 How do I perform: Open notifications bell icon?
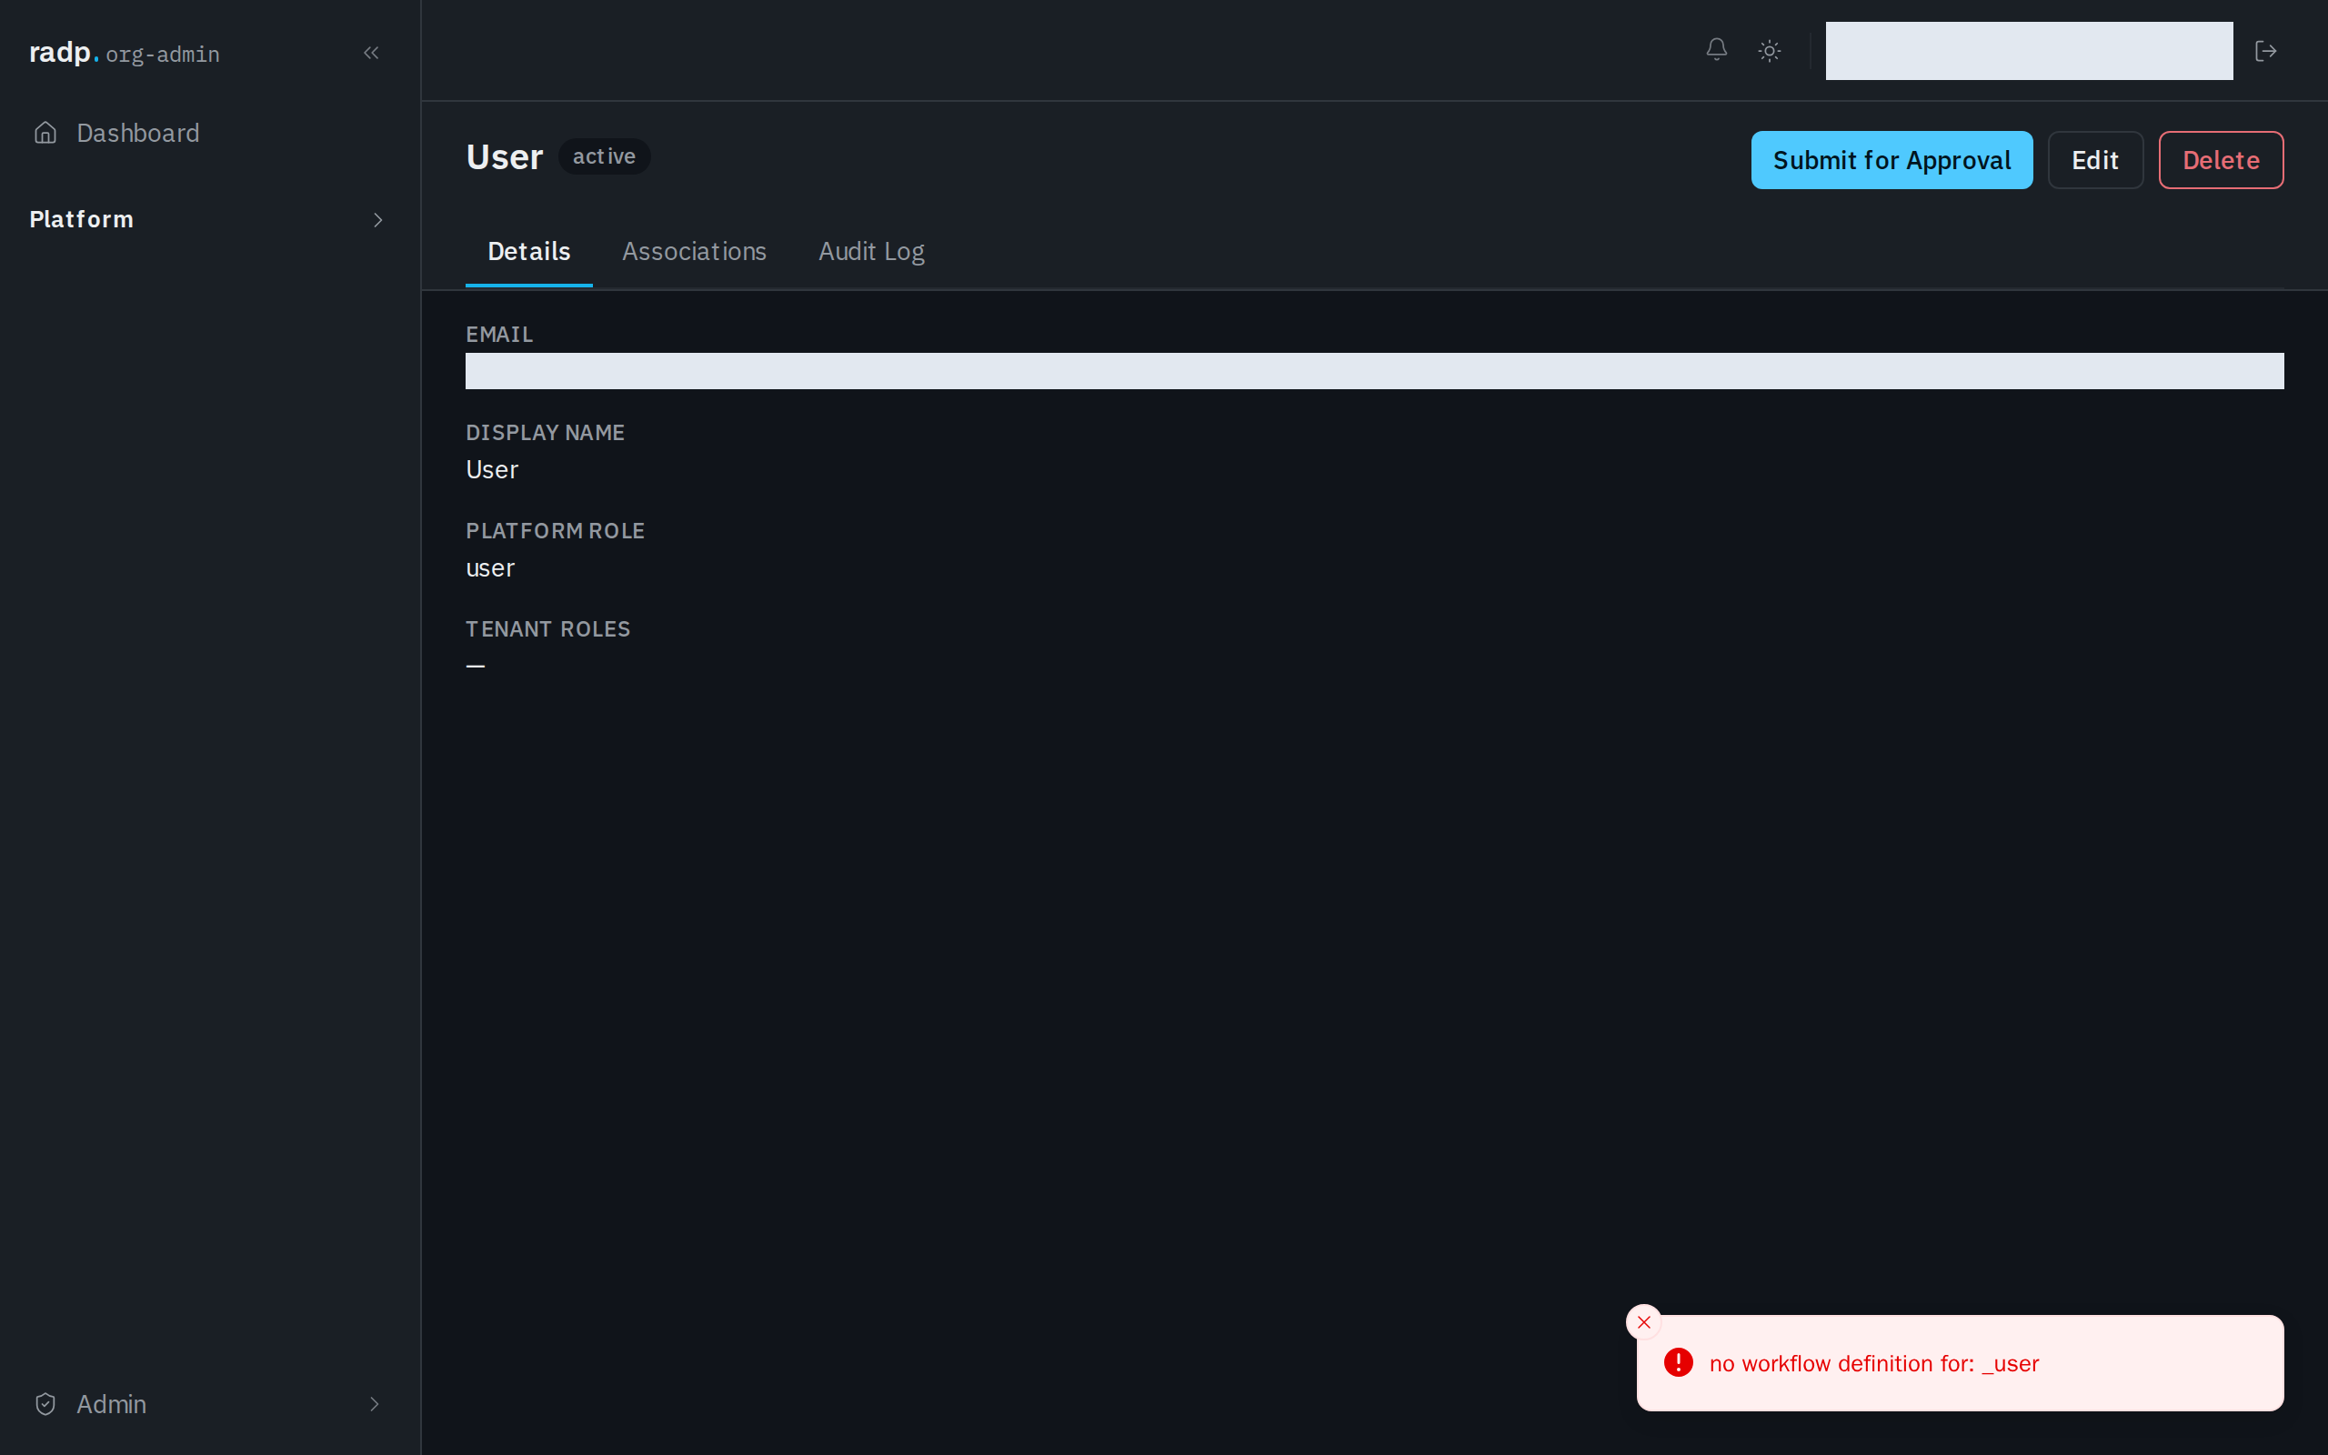[x=1716, y=50]
